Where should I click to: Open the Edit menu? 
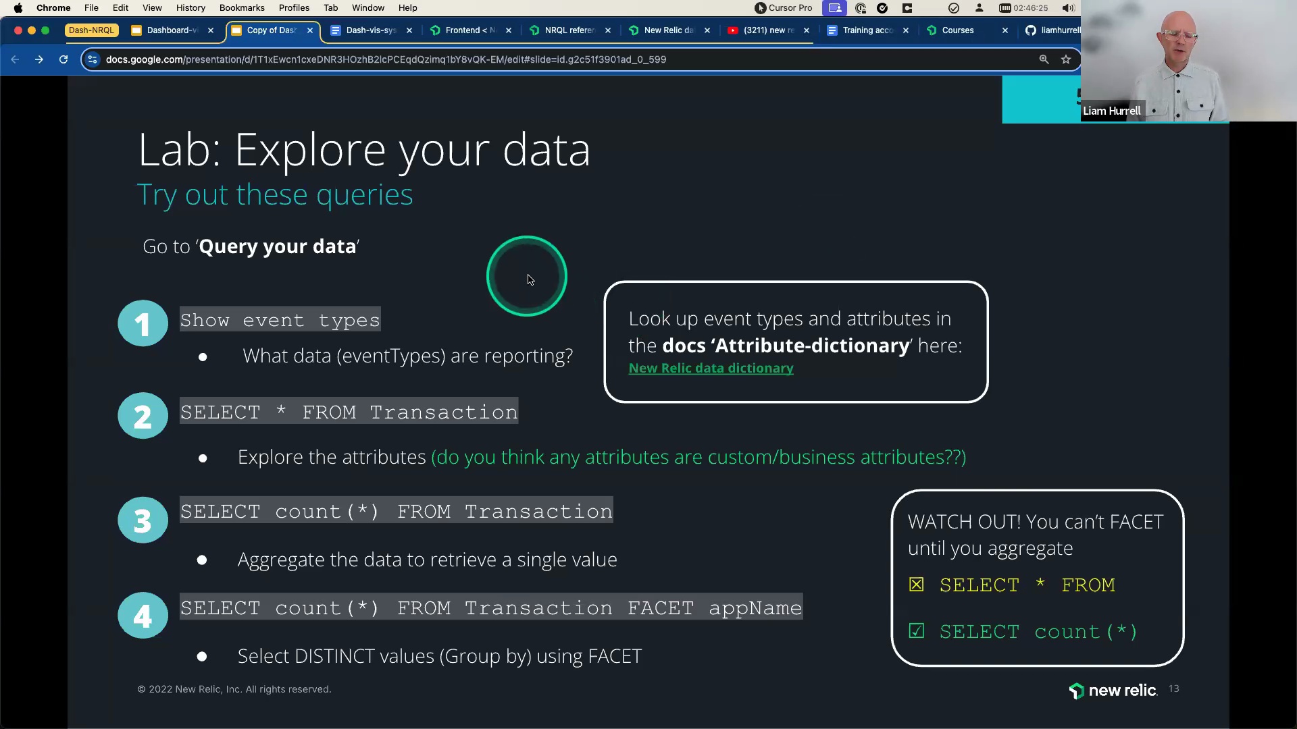click(120, 8)
